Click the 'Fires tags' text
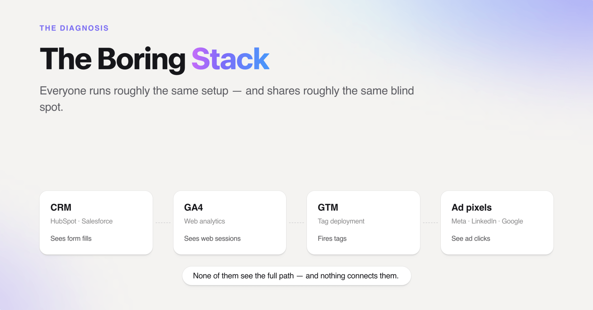Screen dimensions: 593x310 coord(332,238)
